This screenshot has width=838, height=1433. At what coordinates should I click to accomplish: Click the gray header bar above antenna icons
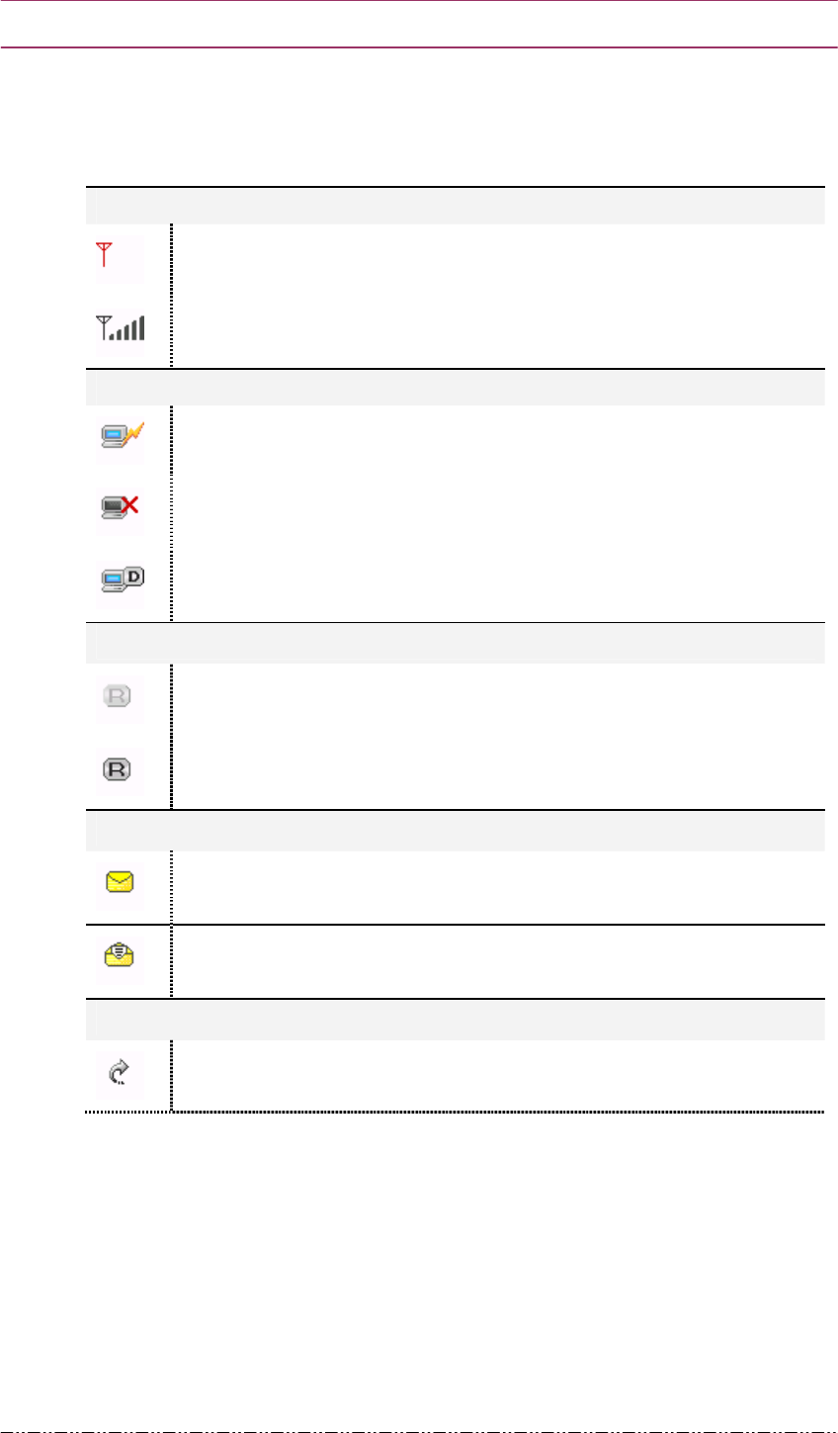point(455,206)
